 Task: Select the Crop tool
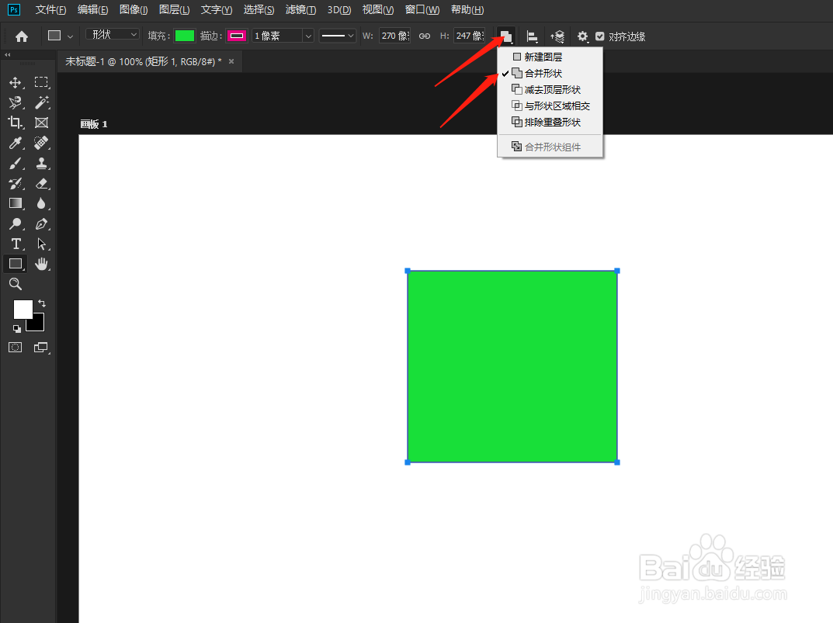pos(16,123)
